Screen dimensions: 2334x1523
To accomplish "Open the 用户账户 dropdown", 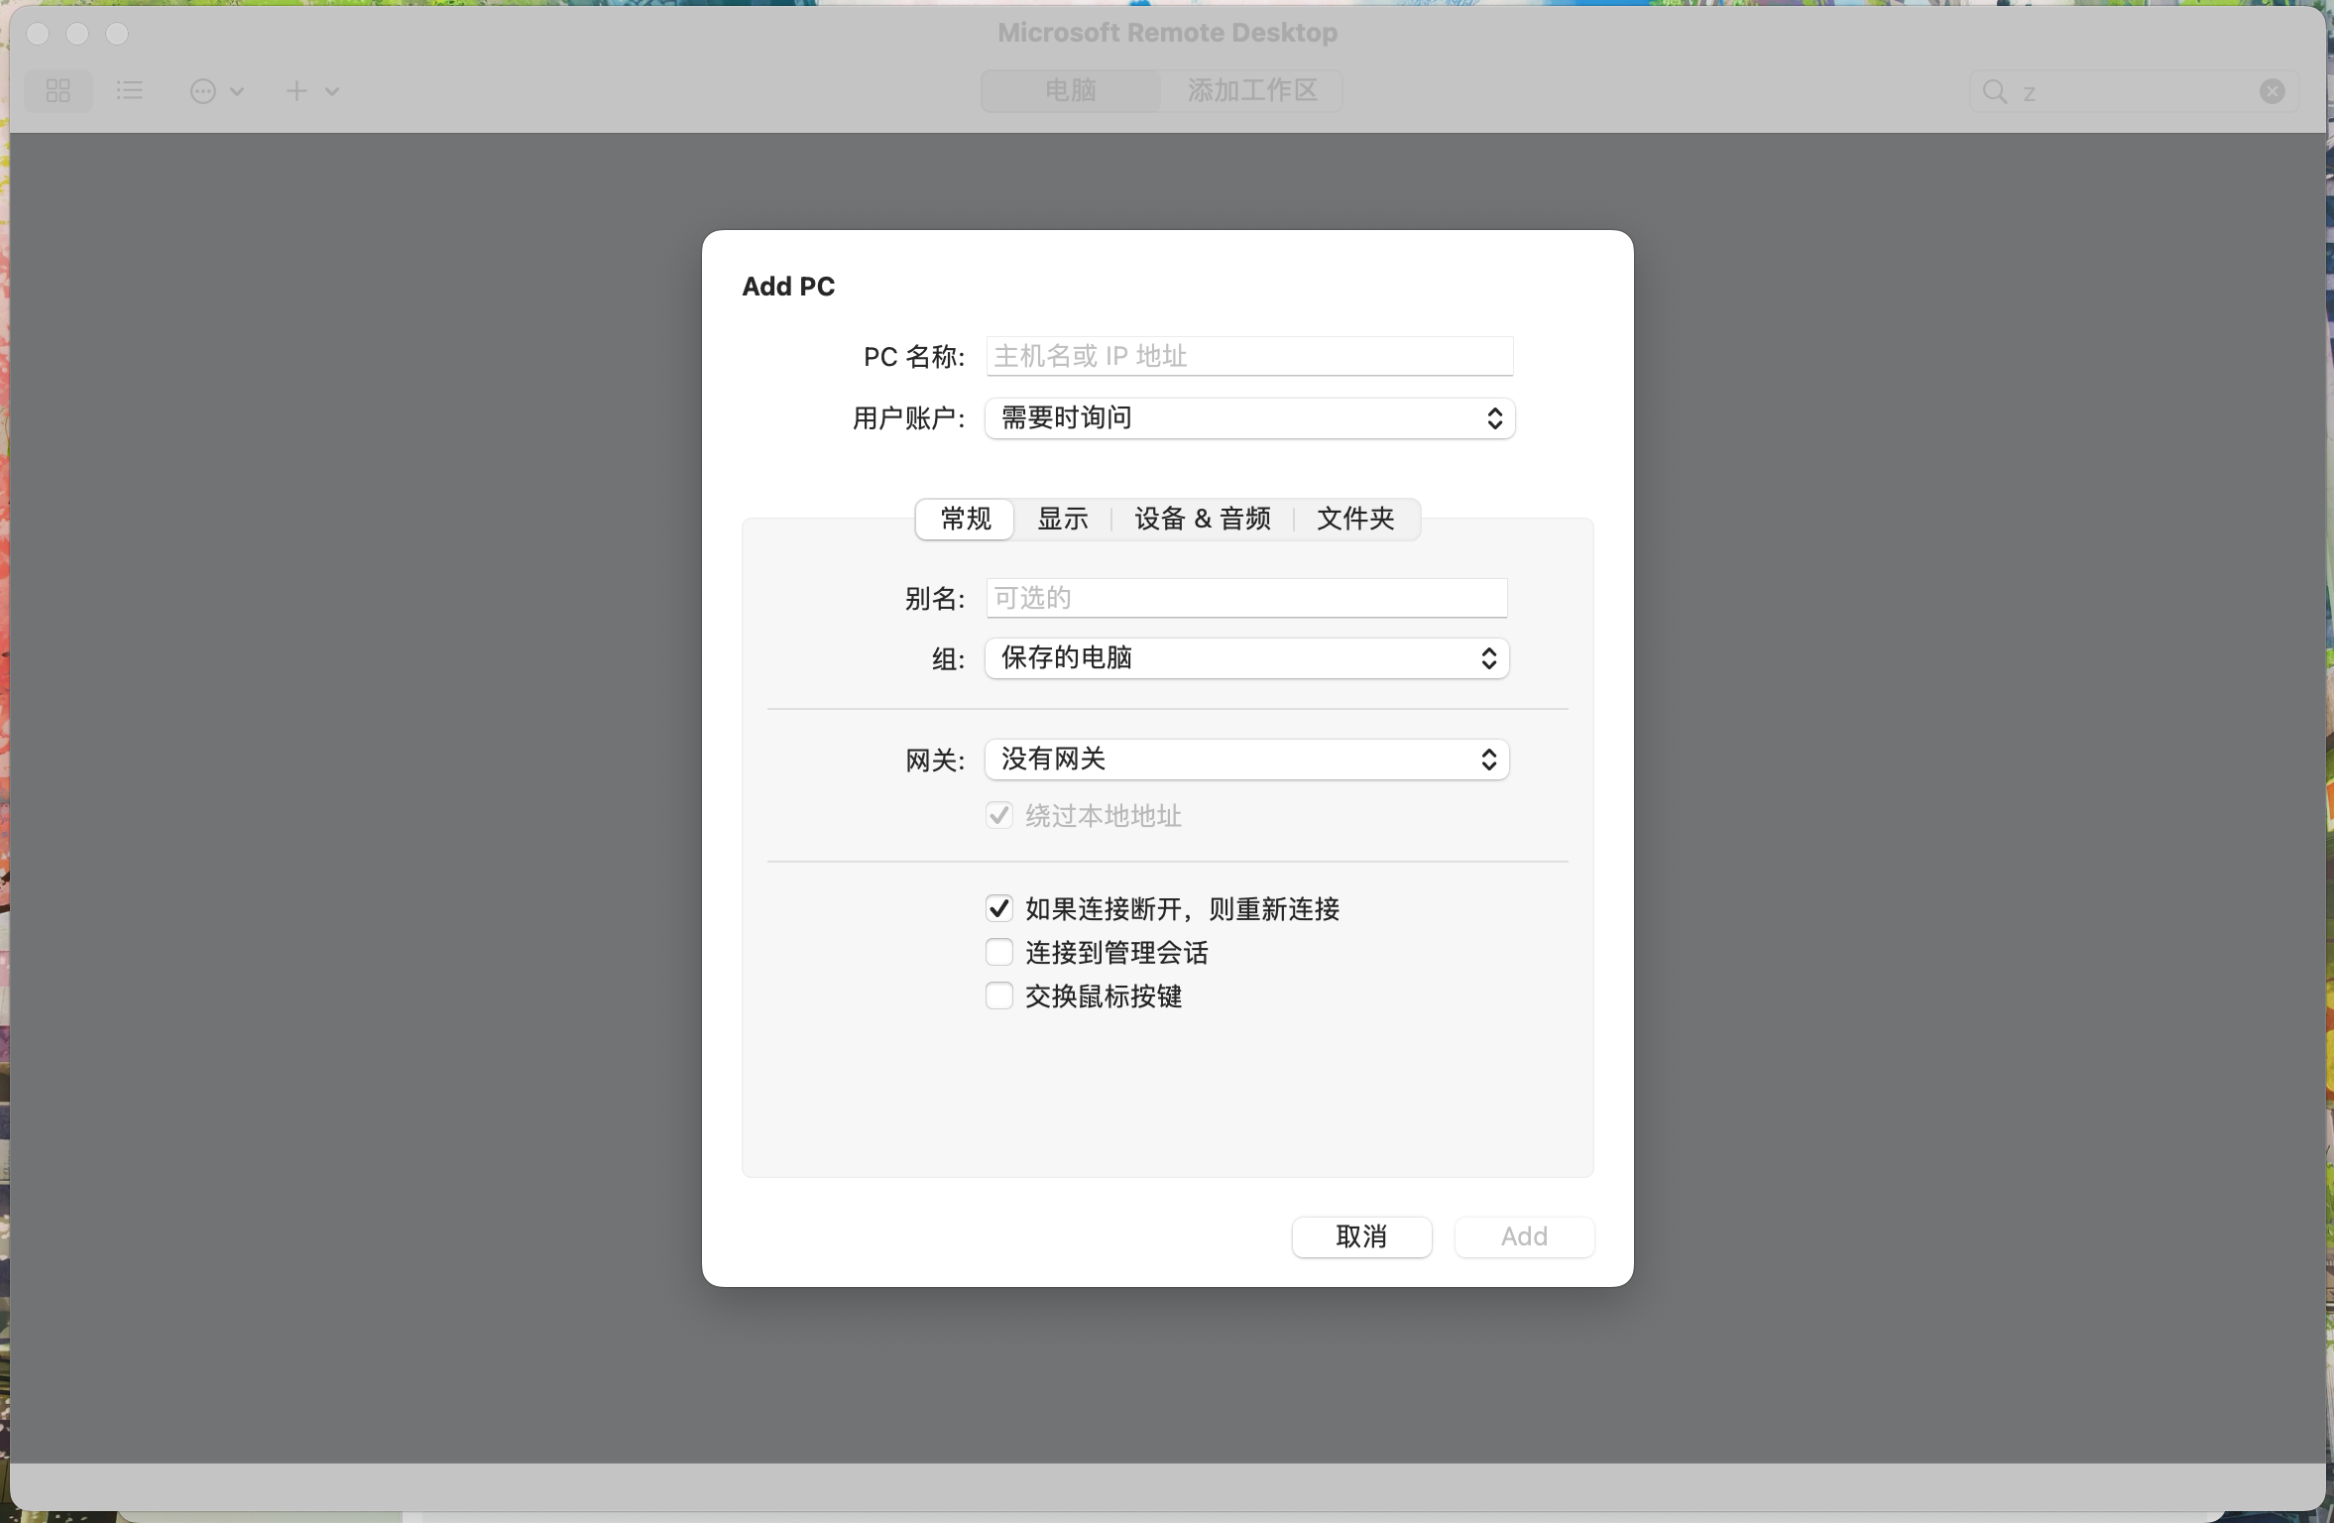I will (x=1247, y=417).
